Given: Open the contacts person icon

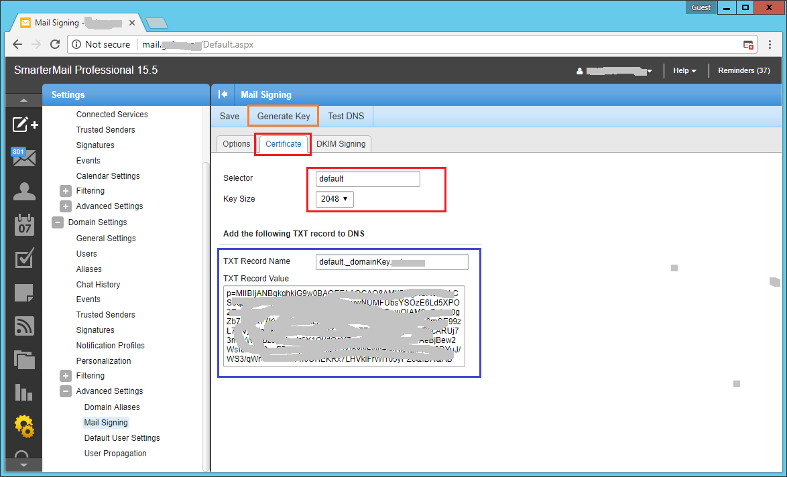Looking at the screenshot, I should pyautogui.click(x=24, y=191).
